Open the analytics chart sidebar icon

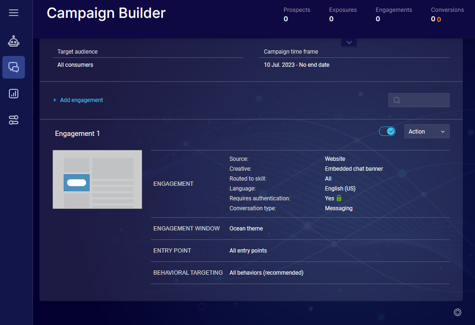14,94
